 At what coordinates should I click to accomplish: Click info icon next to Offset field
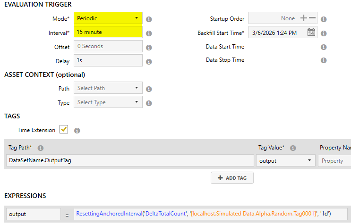[149, 47]
